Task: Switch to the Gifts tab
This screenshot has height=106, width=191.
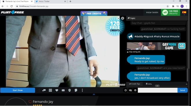Action: [149, 84]
